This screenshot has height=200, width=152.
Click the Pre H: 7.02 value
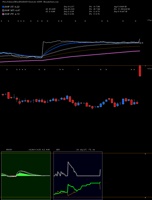point(95,9)
